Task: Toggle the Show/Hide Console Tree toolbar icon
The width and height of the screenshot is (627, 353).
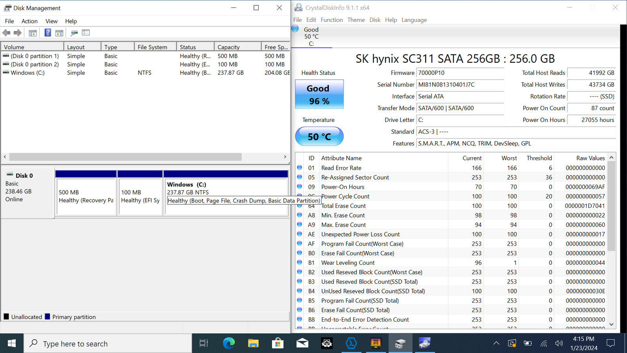Action: [x=33, y=33]
